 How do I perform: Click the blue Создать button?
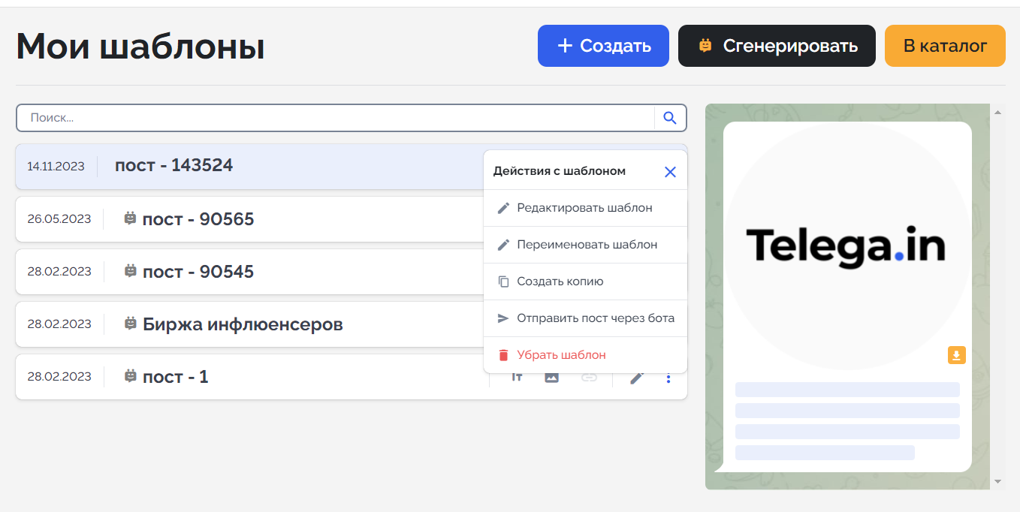click(x=603, y=46)
